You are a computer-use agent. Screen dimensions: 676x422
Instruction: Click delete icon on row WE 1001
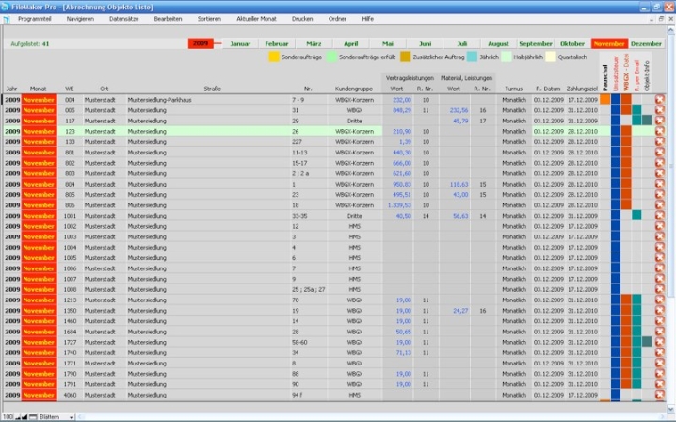coord(660,215)
